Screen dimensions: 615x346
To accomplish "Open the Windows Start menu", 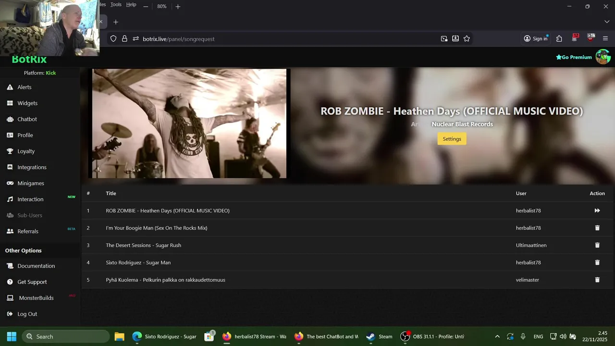I will (12, 336).
